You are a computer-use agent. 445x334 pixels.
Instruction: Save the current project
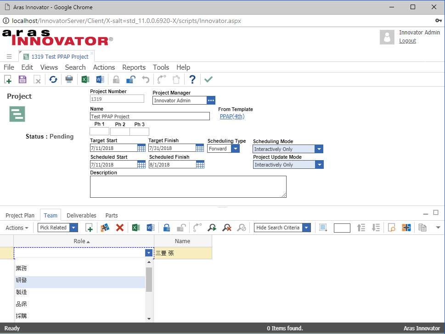22,79
